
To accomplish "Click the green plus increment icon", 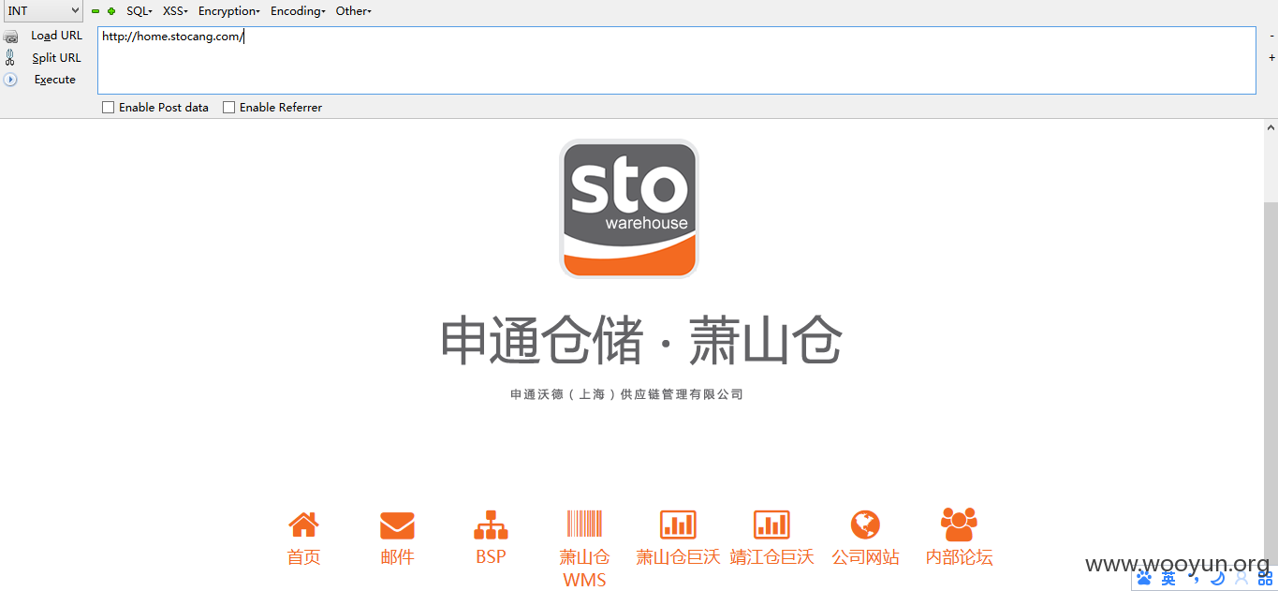I will (x=111, y=11).
